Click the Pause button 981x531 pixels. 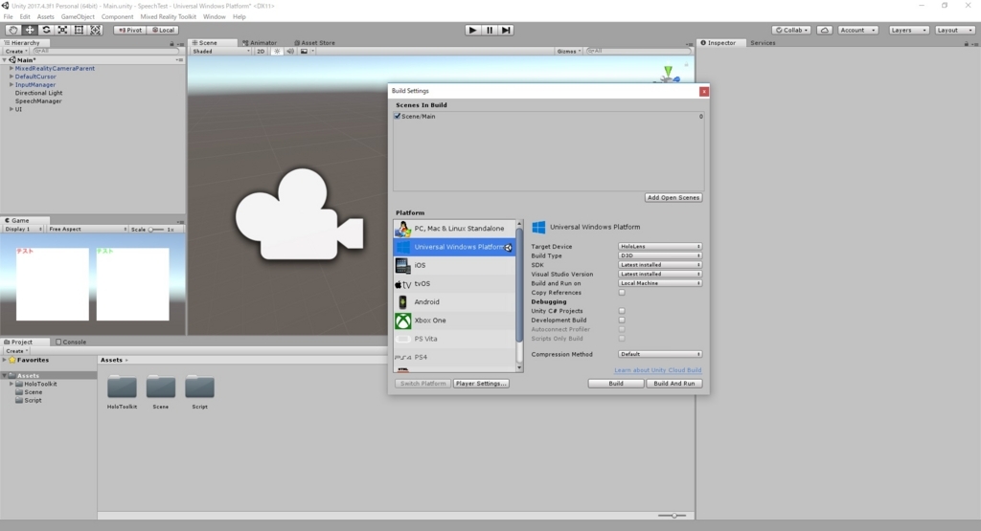tap(490, 30)
